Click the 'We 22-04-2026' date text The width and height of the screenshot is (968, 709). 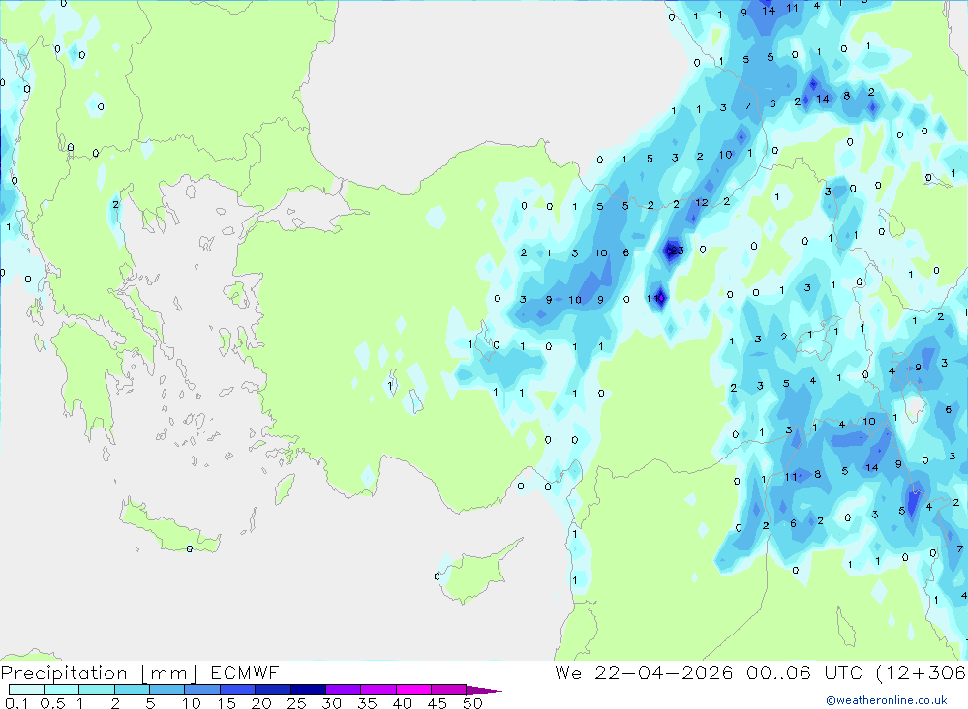644,672
